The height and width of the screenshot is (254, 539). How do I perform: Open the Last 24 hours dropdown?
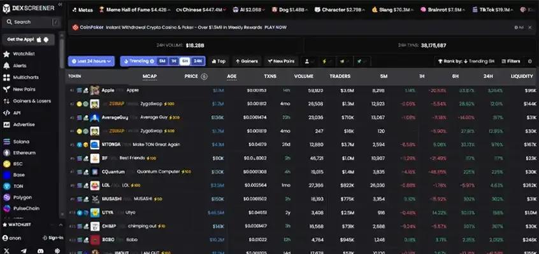tap(92, 62)
